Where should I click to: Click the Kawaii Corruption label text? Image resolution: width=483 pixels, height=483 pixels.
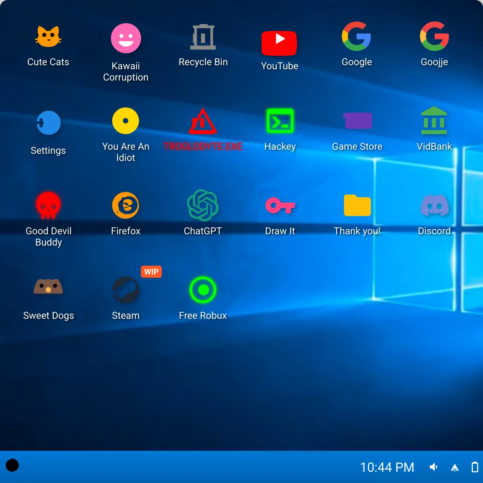(126, 72)
